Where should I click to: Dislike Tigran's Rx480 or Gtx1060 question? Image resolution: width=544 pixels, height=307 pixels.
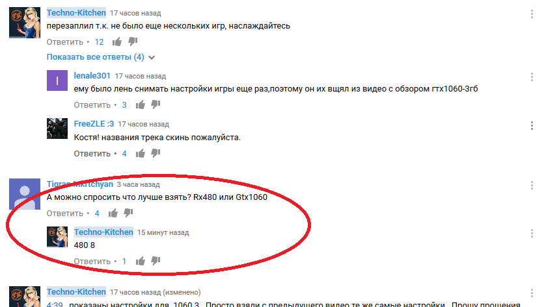pos(128,213)
